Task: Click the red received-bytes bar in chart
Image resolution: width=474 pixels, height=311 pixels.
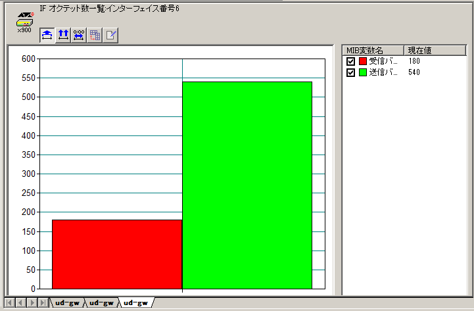Action: pos(117,254)
